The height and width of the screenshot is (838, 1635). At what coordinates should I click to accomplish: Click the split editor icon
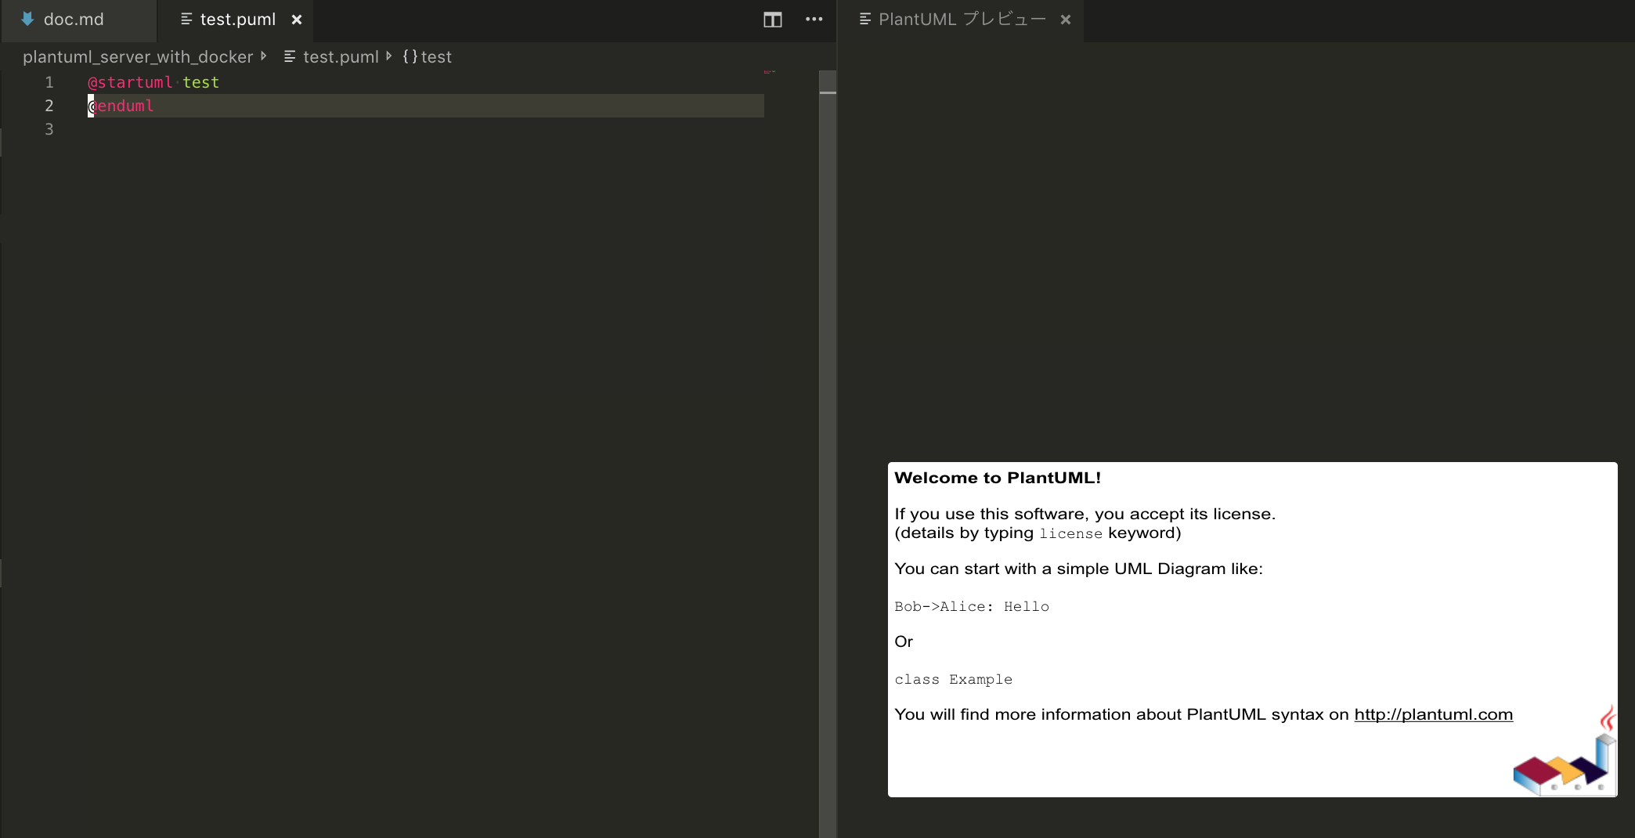771,20
